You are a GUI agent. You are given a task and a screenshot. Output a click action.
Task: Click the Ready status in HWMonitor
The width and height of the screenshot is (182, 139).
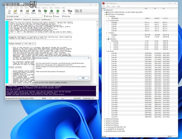click(104, 136)
